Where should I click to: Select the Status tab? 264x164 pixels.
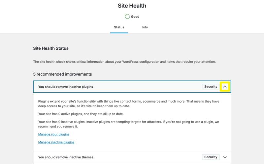click(119, 27)
